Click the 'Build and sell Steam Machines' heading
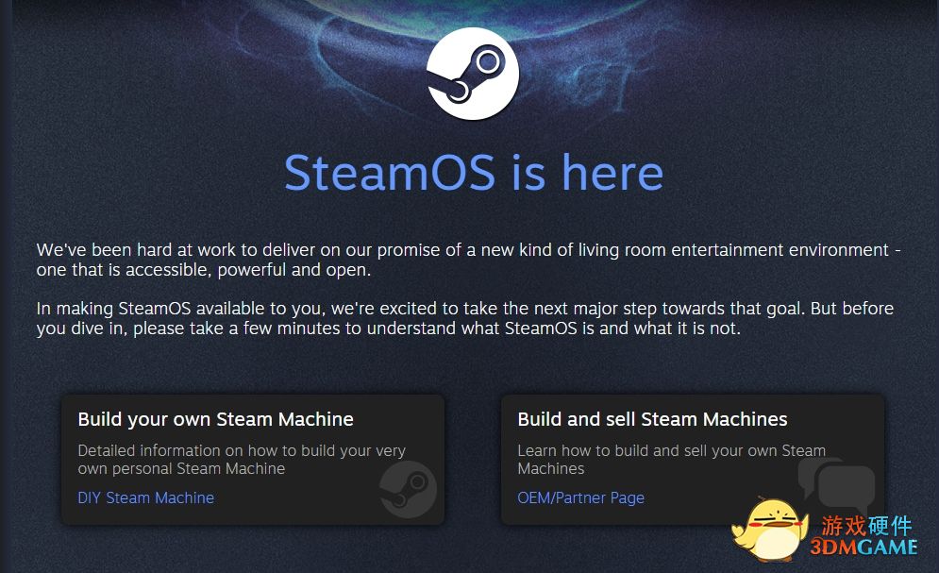This screenshot has width=939, height=573. [x=652, y=419]
